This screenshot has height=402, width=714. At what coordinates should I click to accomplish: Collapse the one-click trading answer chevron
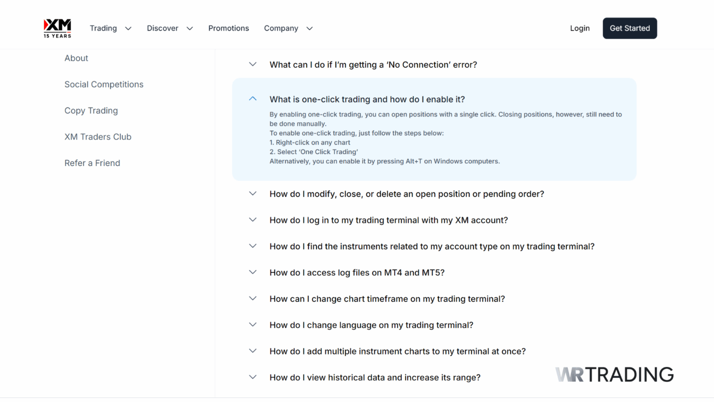click(x=252, y=99)
